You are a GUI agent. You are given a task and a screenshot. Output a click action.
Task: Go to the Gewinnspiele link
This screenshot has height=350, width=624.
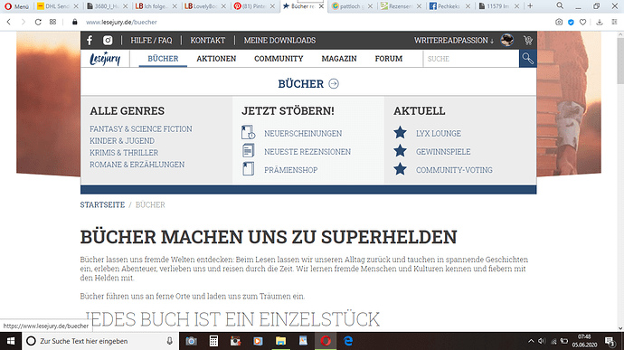(x=443, y=152)
